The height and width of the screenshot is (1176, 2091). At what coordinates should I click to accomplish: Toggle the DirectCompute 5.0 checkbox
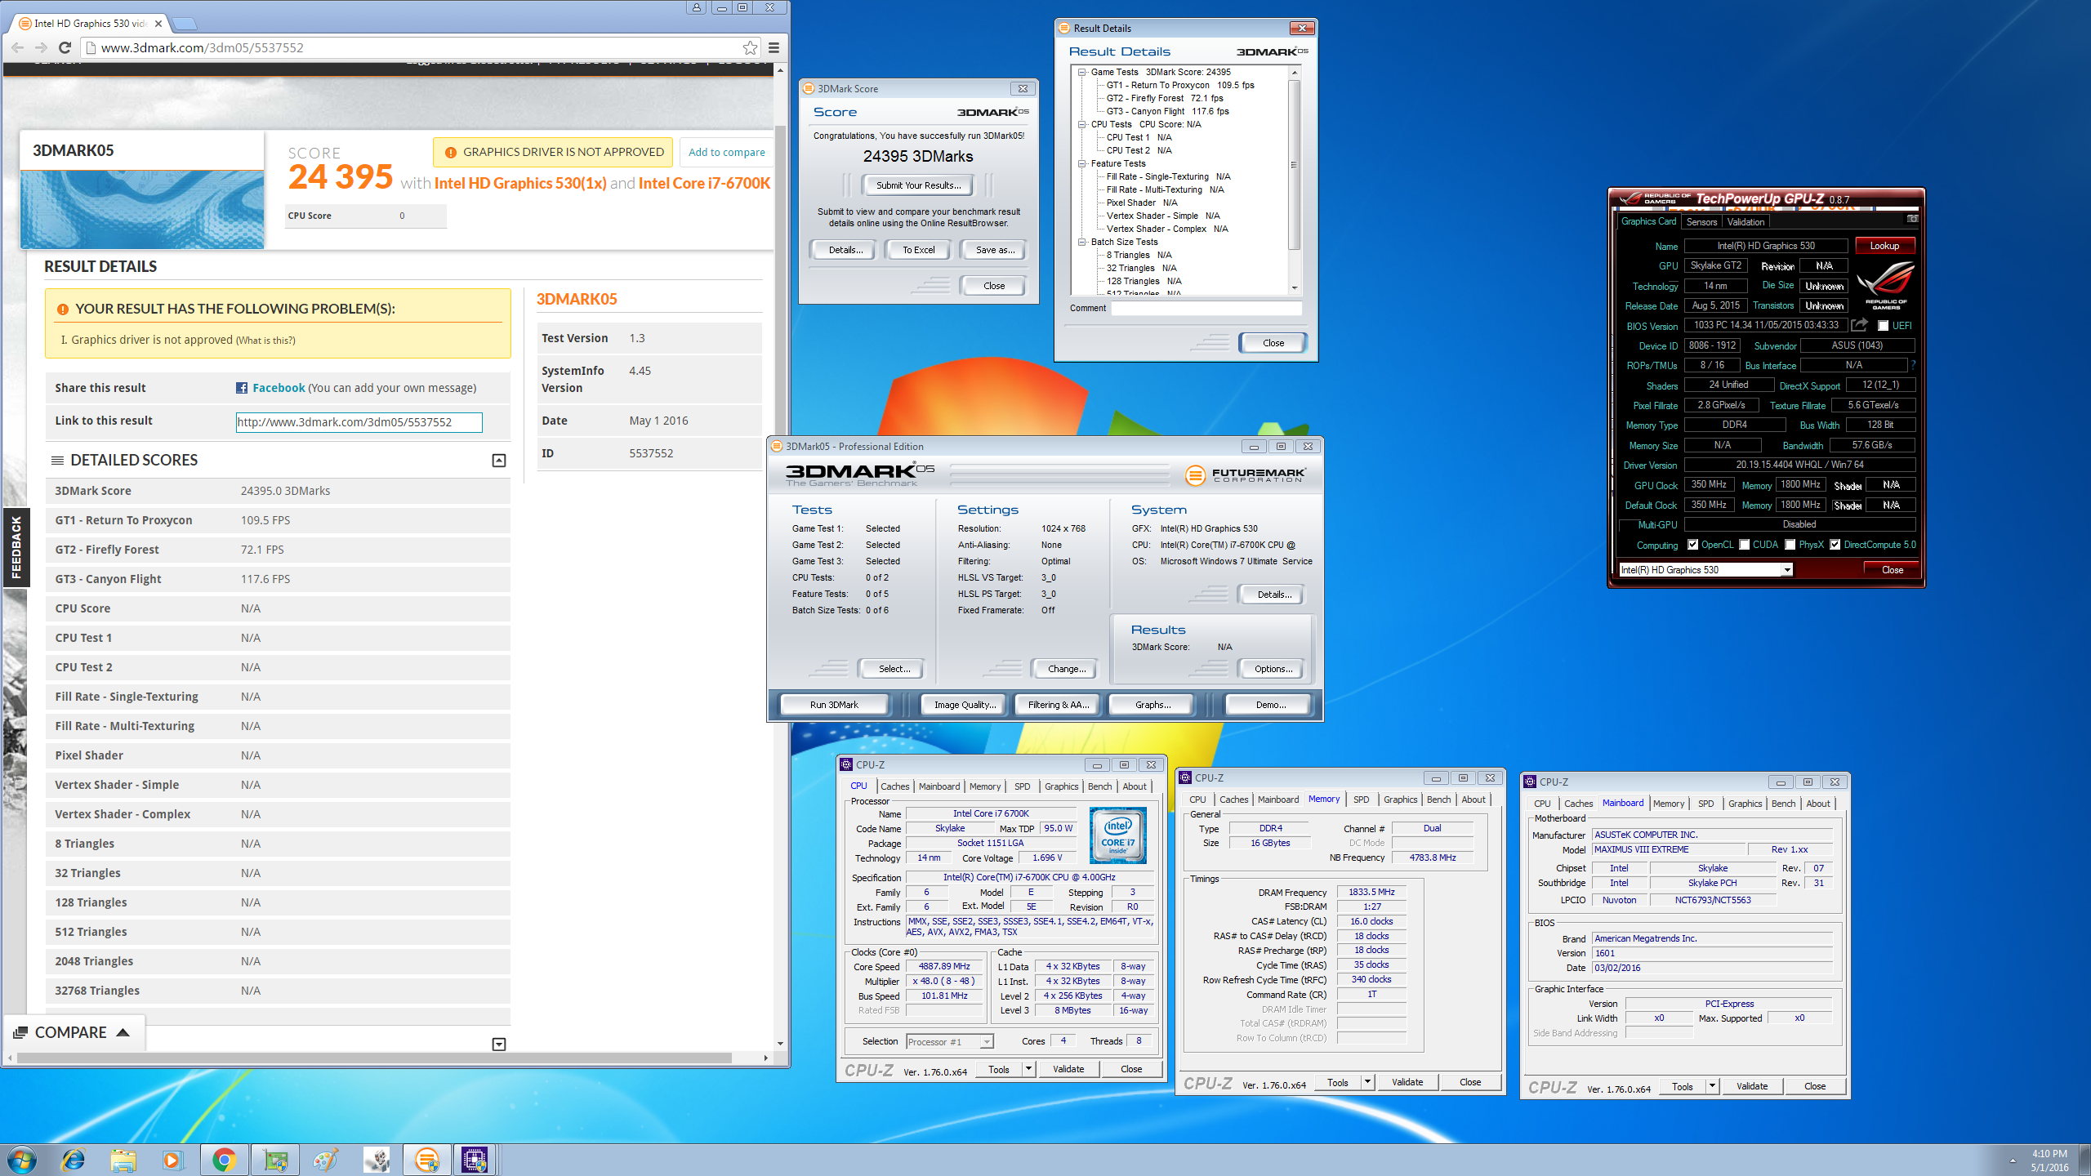(1835, 545)
